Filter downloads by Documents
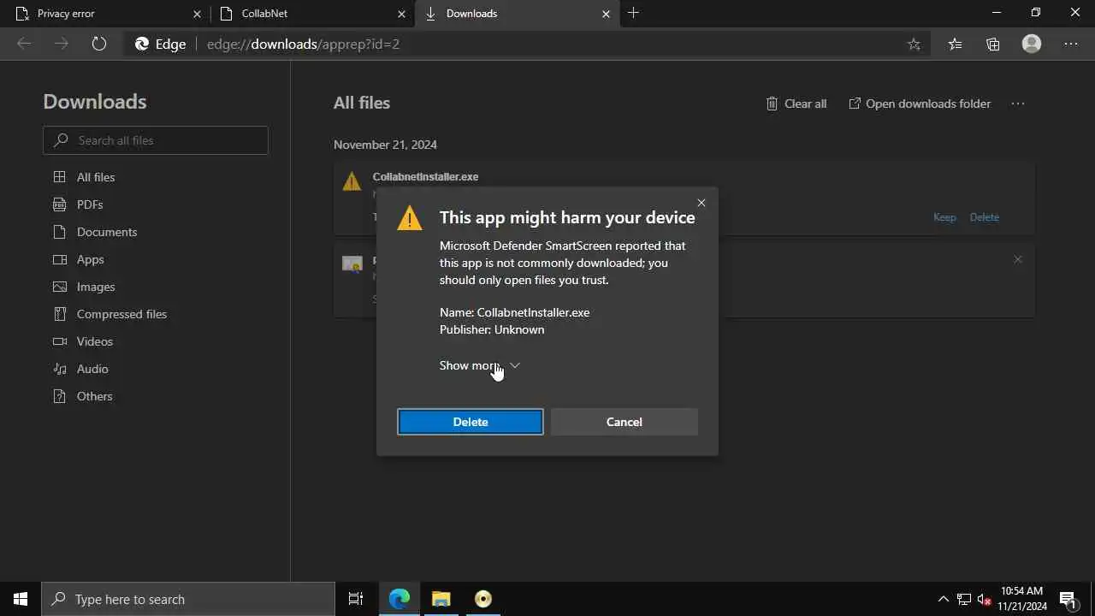The height and width of the screenshot is (616, 1095). 107,232
